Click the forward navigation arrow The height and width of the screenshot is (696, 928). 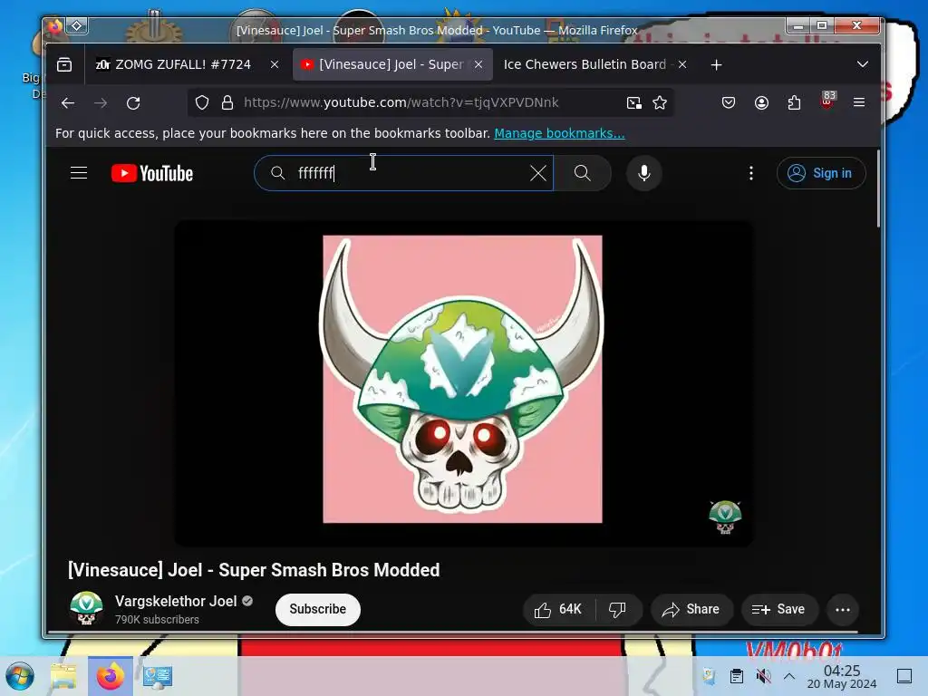click(101, 103)
